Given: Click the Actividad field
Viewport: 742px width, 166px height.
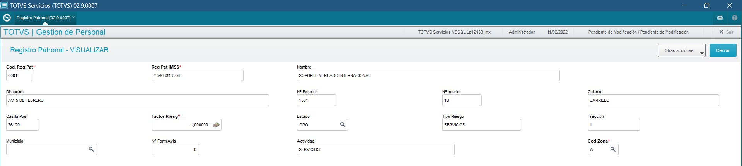Looking at the screenshot, I should pos(376,149).
